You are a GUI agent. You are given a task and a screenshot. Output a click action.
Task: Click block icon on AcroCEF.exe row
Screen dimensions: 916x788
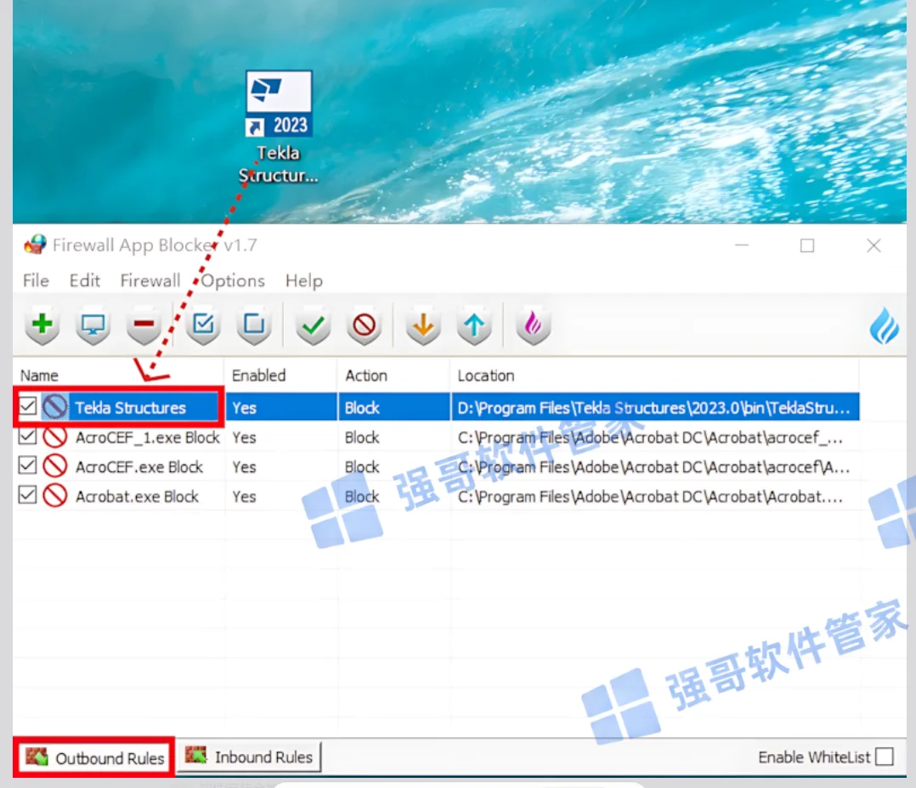[x=55, y=466]
